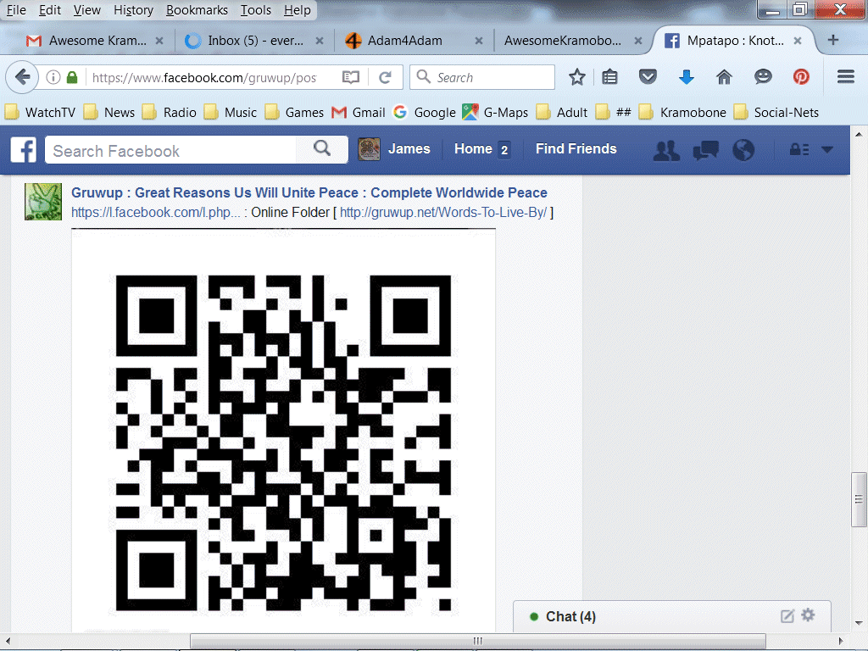Compose new chat message icon
The width and height of the screenshot is (868, 651).
[x=787, y=616]
